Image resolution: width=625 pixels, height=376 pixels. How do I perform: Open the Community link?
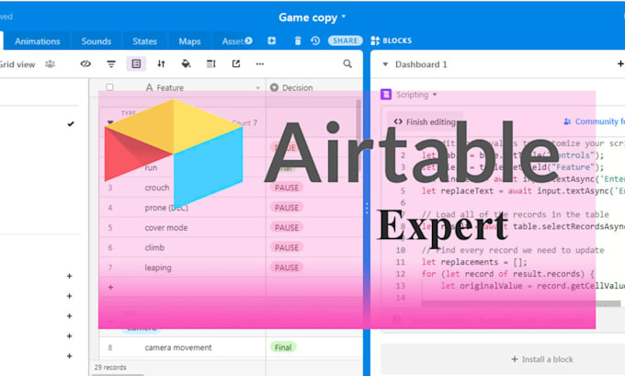point(595,121)
